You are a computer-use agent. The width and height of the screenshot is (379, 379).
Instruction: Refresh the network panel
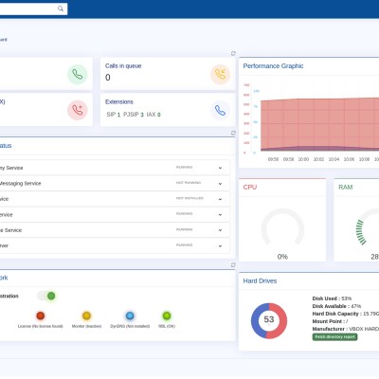click(233, 265)
